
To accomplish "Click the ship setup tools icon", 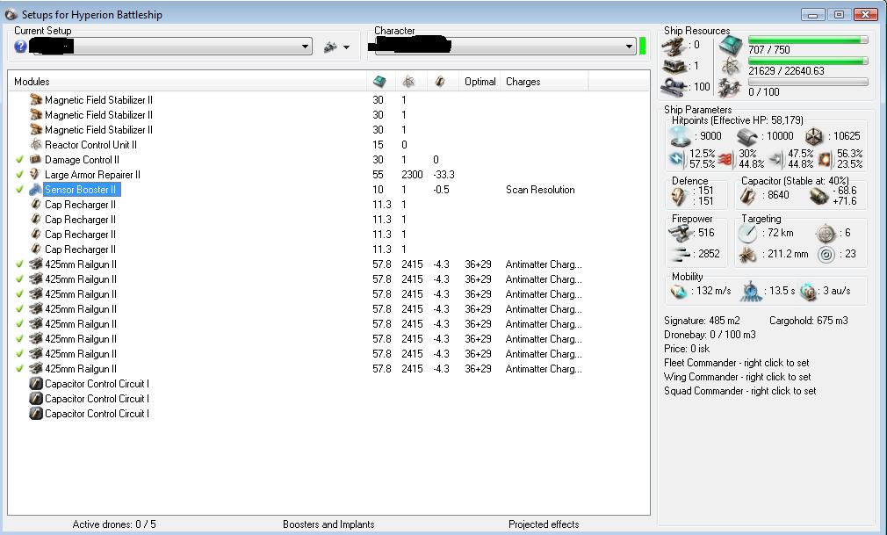I will pos(330,47).
